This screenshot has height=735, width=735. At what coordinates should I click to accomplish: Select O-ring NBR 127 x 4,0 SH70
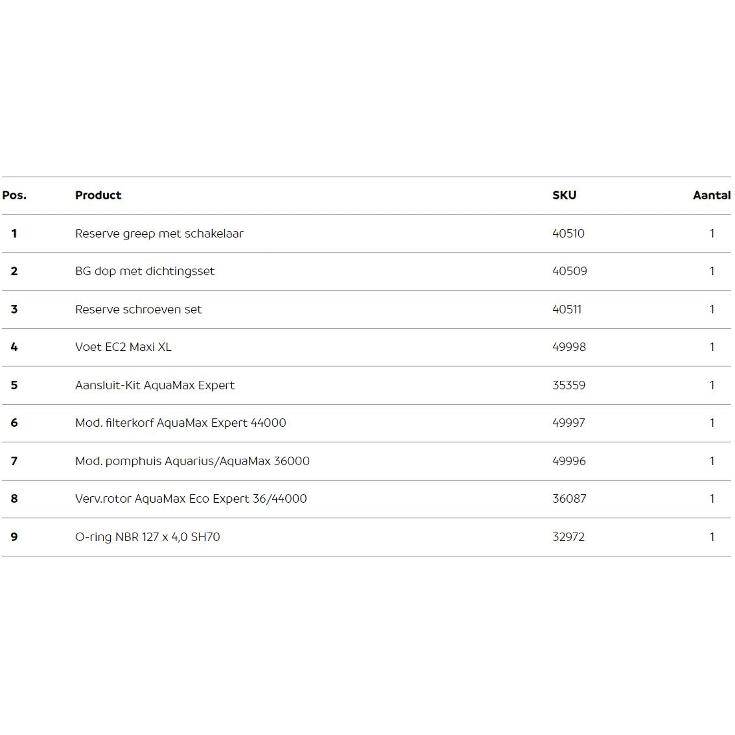click(x=147, y=537)
